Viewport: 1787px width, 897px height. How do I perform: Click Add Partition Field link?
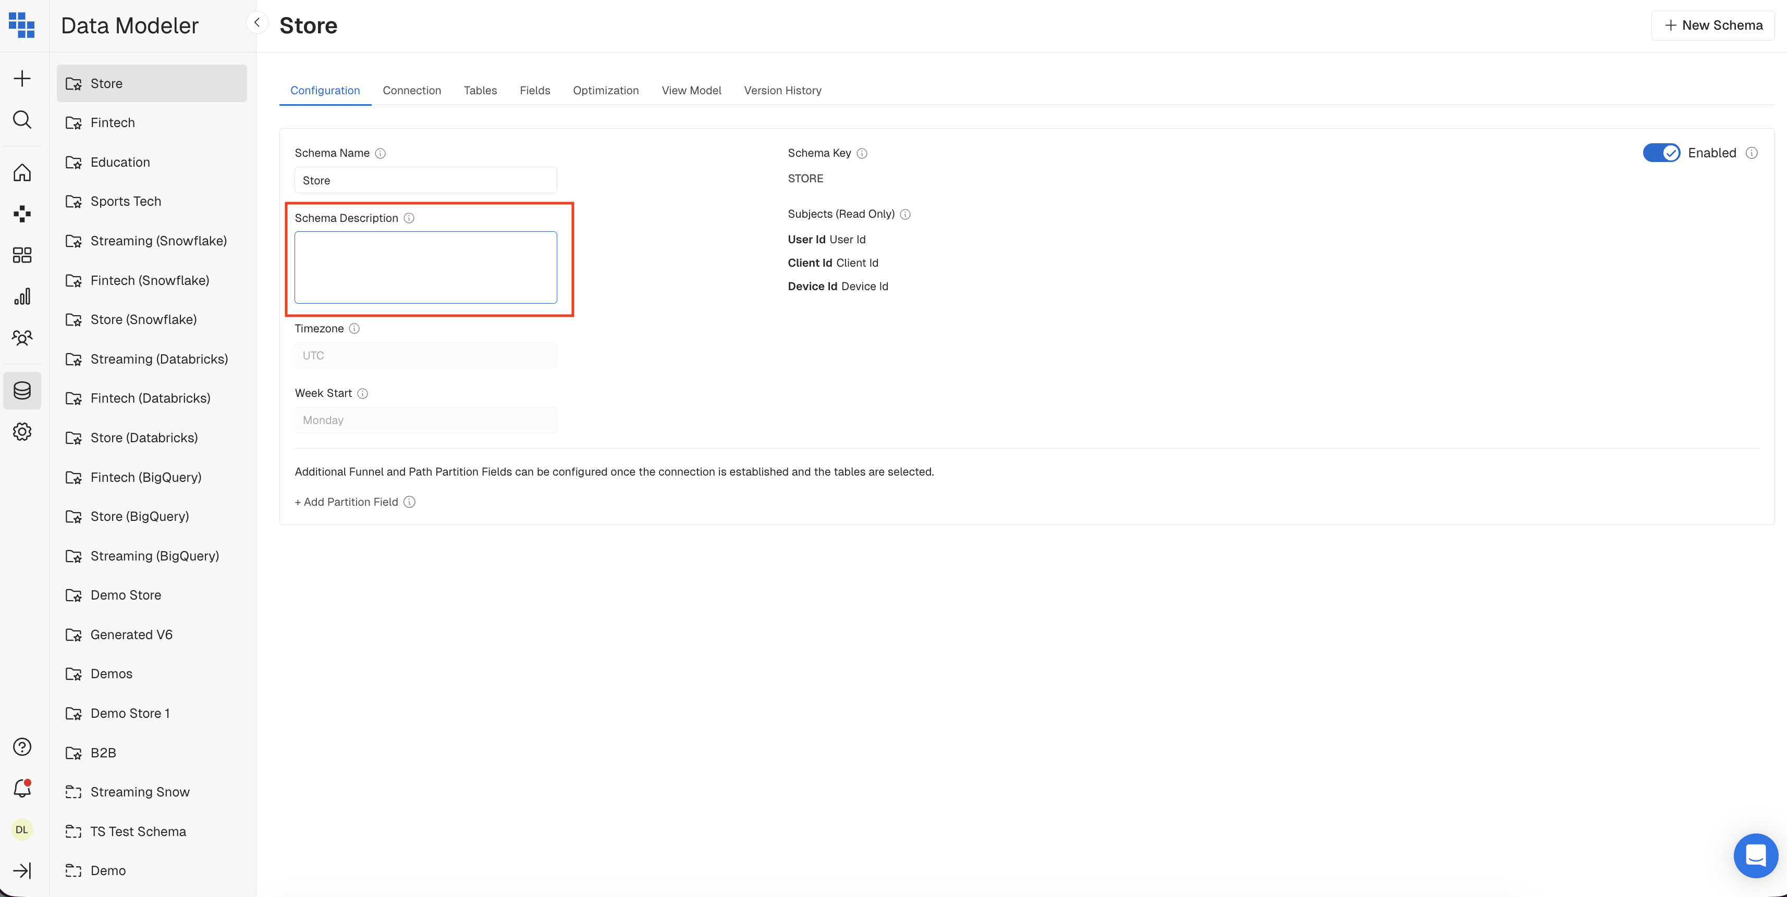point(347,502)
